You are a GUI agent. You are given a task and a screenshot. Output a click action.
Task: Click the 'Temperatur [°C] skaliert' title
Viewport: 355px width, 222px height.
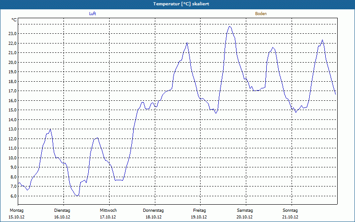181,4
